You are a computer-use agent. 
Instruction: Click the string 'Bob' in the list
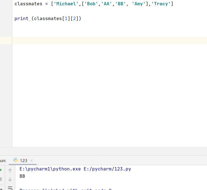point(91,4)
